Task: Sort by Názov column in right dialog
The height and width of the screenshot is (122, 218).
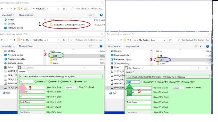Action: pyautogui.click(x=159, y=51)
